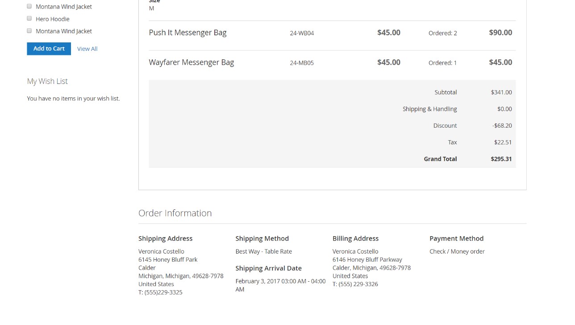
Task: Click the Grand Total amount $295.31
Action: (501, 159)
